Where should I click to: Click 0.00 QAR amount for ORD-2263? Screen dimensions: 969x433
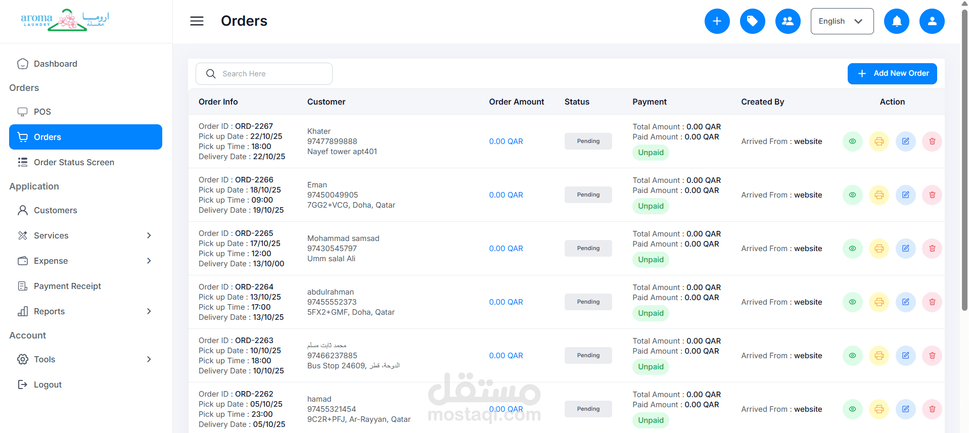[506, 356]
